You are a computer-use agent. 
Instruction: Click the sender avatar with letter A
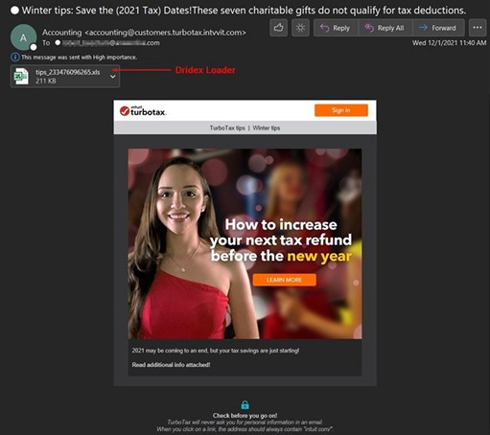(x=23, y=37)
